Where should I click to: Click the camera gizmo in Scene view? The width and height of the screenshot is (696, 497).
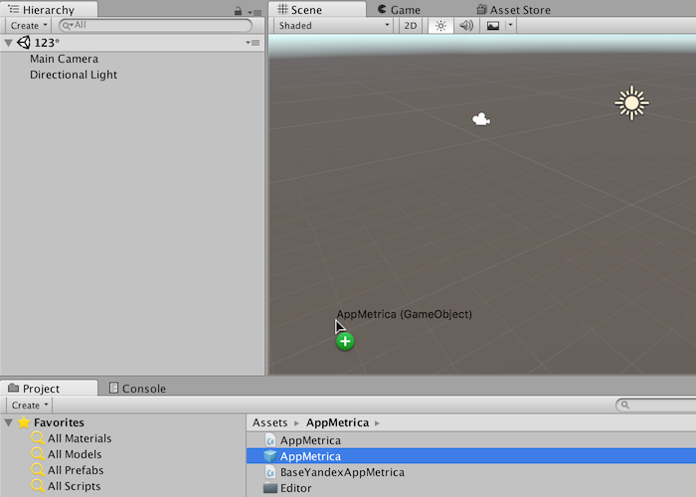(480, 119)
